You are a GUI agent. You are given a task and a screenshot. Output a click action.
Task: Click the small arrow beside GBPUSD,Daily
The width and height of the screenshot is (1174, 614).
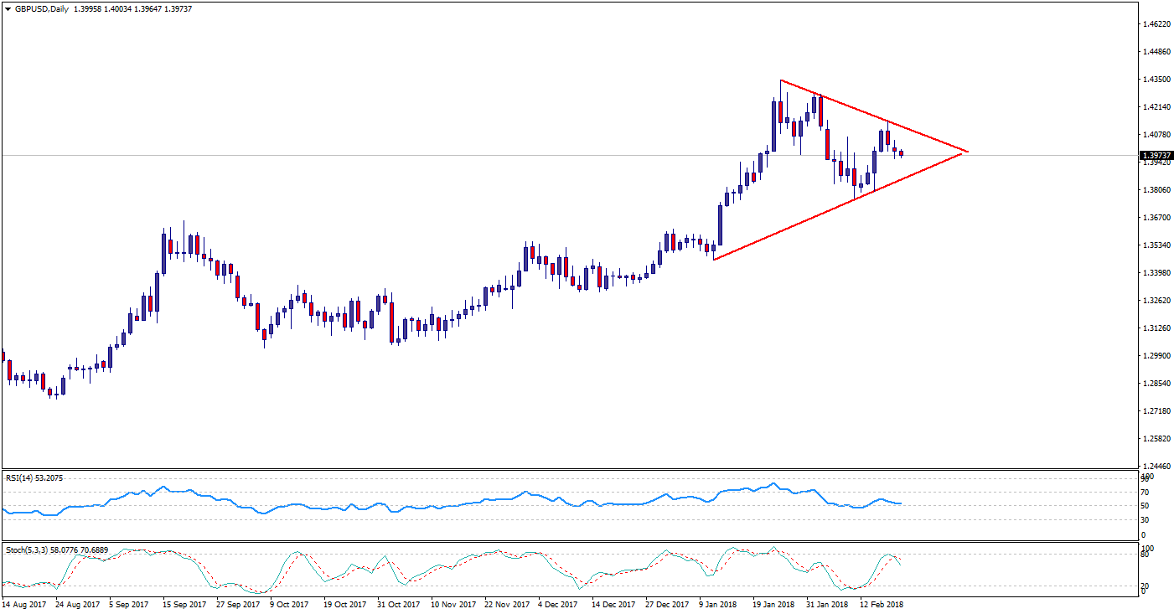coord(8,8)
